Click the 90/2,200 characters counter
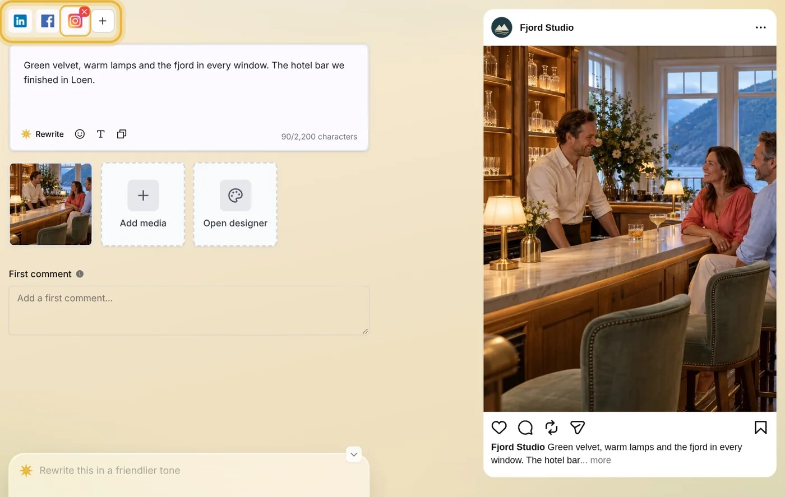The height and width of the screenshot is (497, 785). [x=319, y=137]
